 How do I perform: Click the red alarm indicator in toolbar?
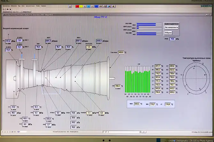pos(77,6)
